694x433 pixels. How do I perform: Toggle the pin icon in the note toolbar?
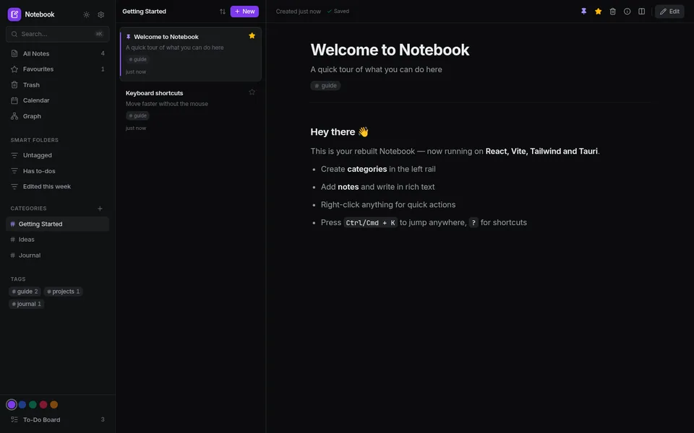pyautogui.click(x=584, y=12)
